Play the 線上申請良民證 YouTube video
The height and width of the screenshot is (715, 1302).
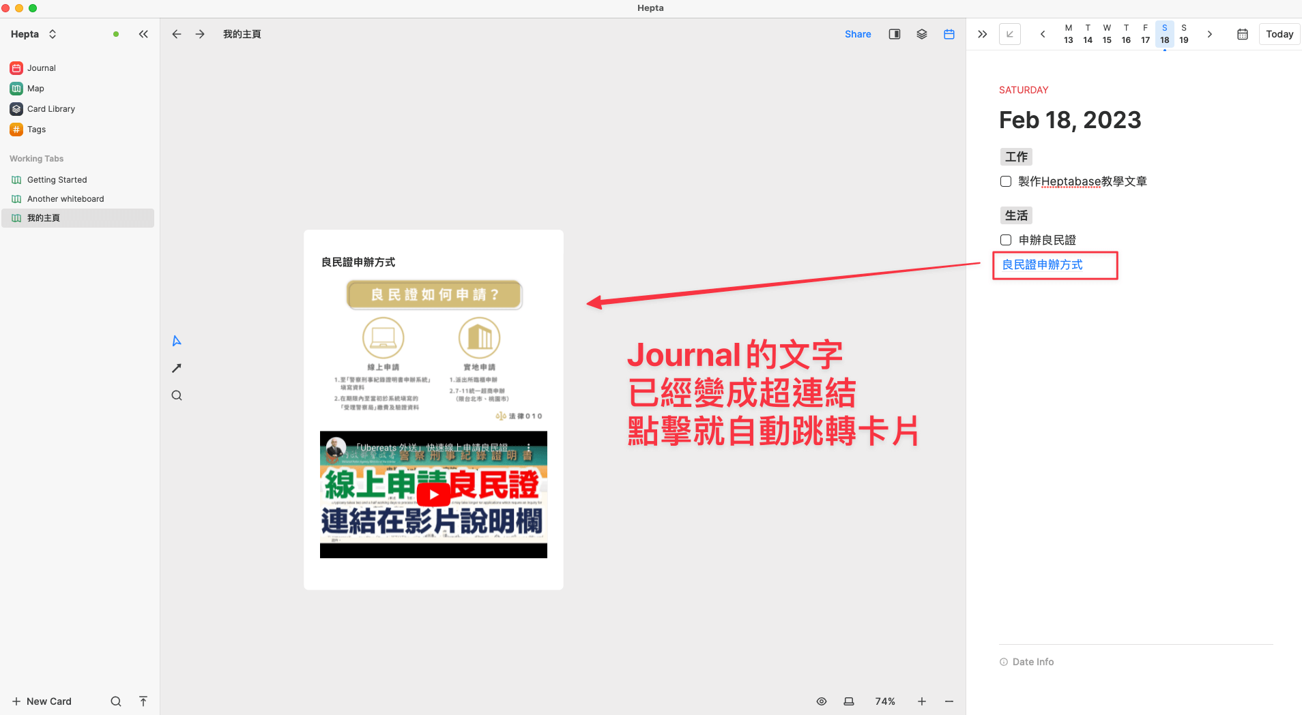pos(433,495)
